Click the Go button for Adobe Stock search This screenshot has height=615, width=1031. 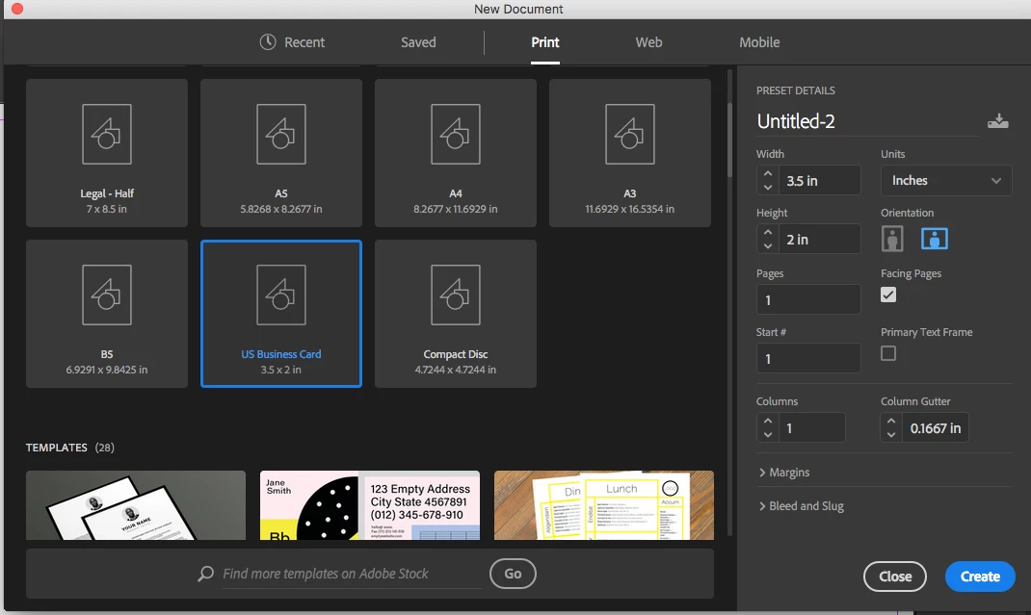pos(513,574)
